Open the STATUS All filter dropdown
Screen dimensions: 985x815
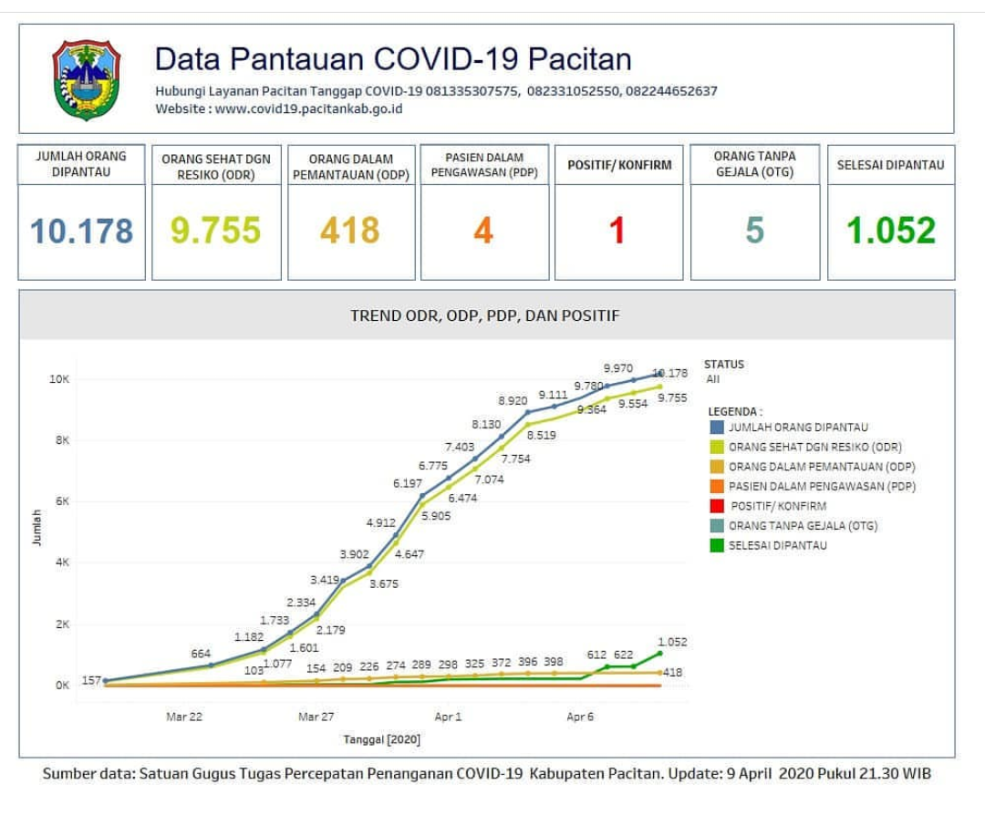click(x=713, y=378)
